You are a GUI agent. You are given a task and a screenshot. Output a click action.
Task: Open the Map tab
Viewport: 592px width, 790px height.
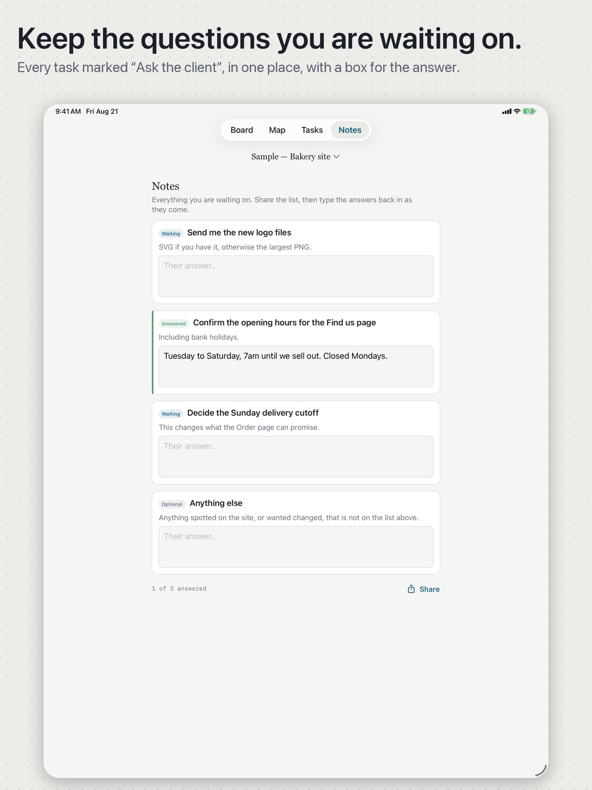[277, 130]
